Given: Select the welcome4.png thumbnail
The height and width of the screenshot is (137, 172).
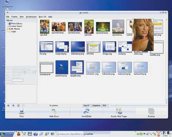Looking at the screenshot, I should click(x=140, y=67).
